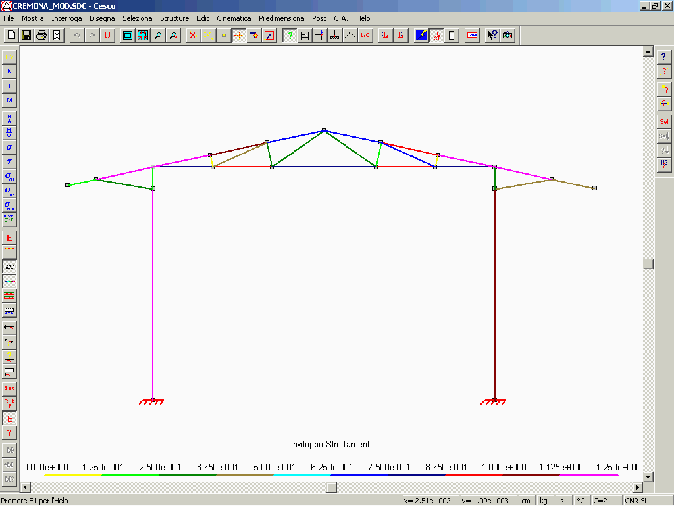Viewport: 674px width, 506px height.
Task: Open the Cinematica menu
Action: click(234, 18)
